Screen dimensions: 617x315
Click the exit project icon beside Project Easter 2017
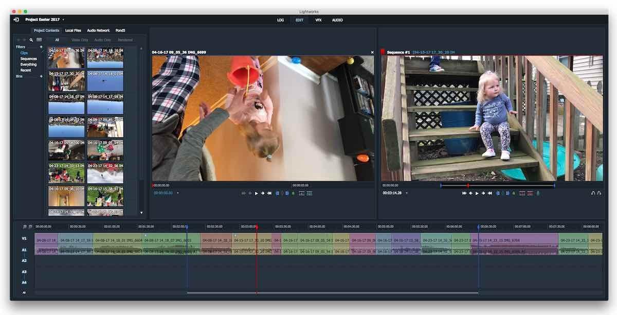point(16,20)
